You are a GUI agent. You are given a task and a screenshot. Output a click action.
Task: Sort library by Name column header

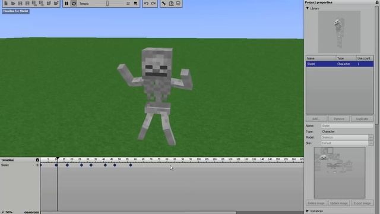[321, 58]
